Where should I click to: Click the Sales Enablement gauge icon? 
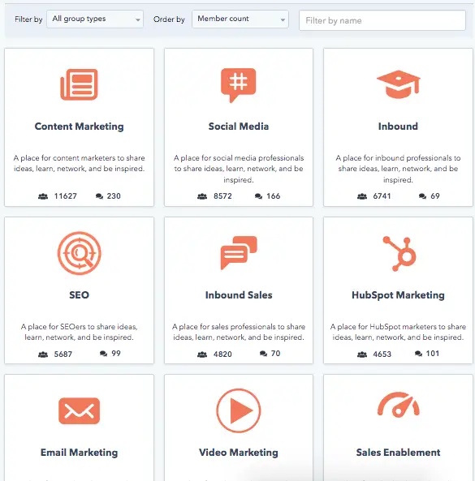point(398,405)
